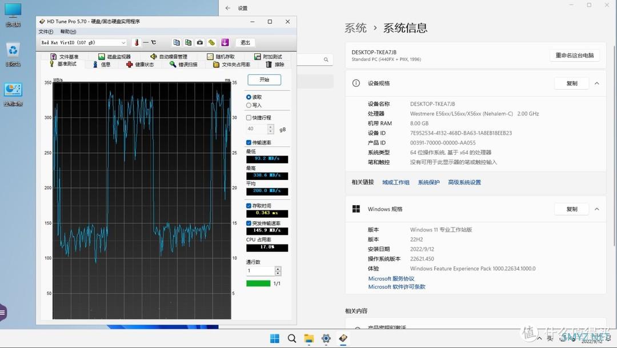Click the purple download arrow icon

[225, 42]
